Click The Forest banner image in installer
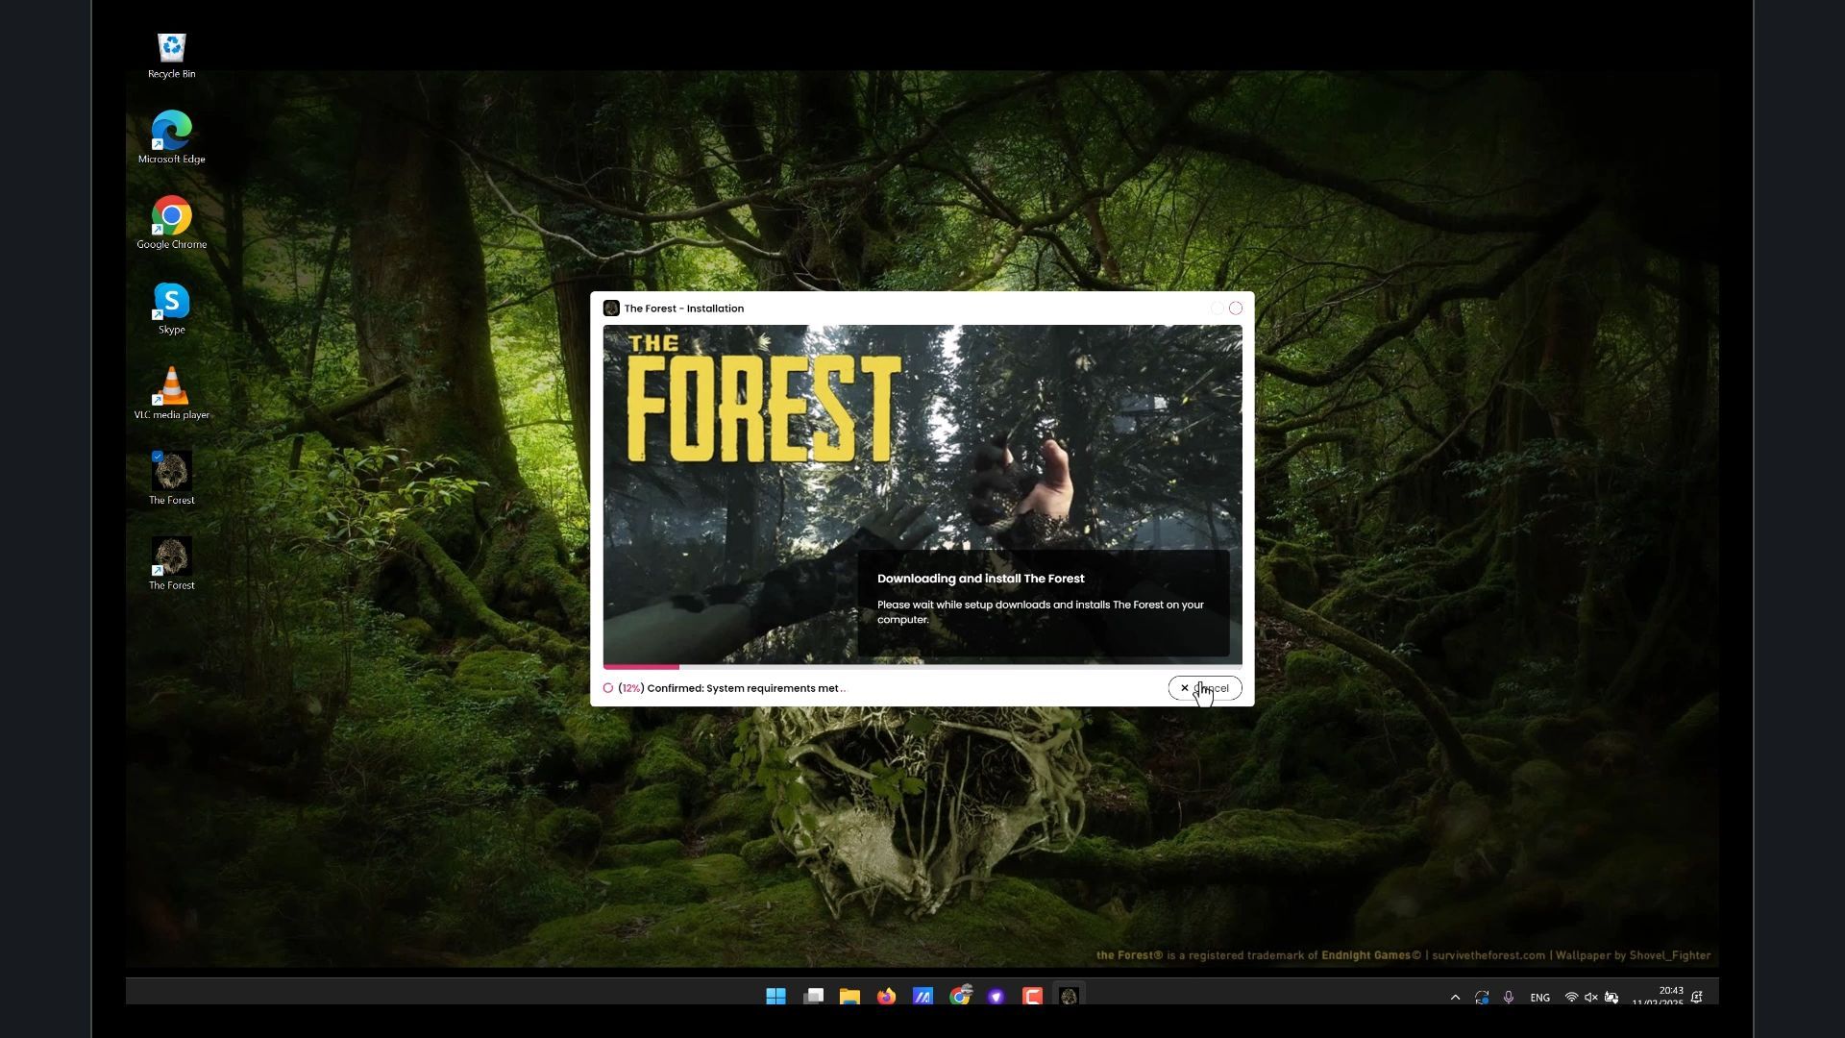 point(922,494)
